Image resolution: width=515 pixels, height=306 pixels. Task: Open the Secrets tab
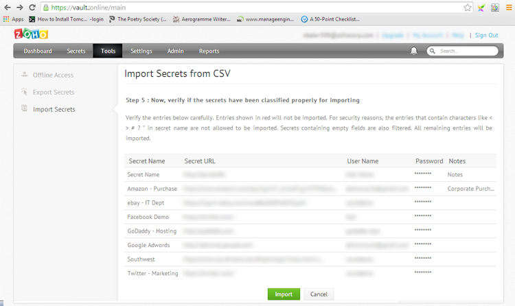coord(76,51)
